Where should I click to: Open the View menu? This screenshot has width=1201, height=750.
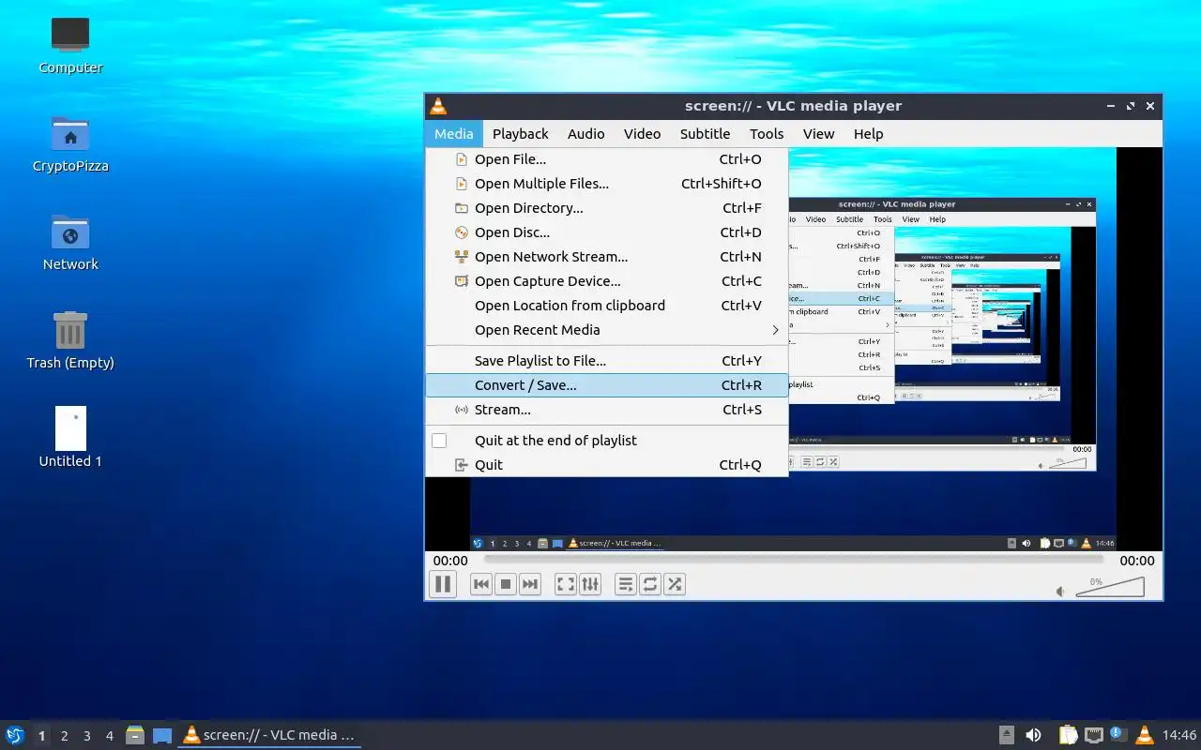818,134
